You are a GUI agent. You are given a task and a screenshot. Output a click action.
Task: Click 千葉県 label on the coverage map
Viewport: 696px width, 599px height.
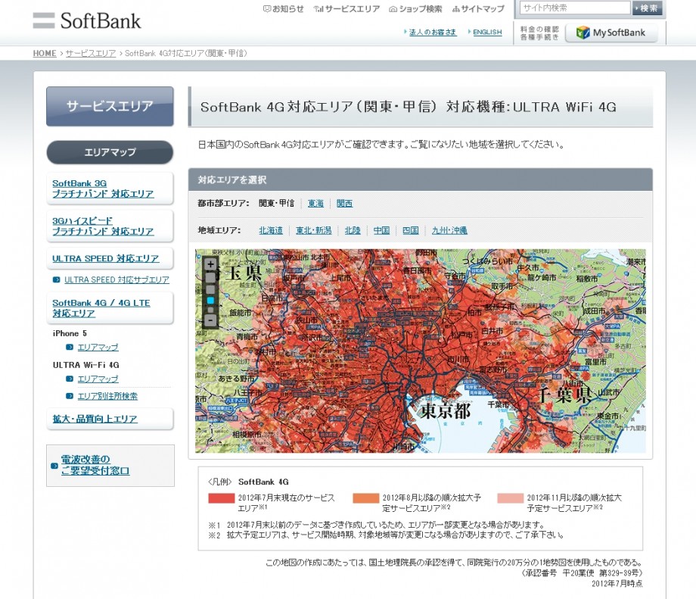[x=566, y=394]
